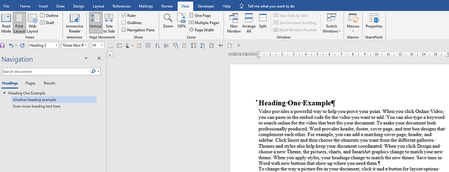Uncheck the Ruler checkbox
The image size is (449, 172).
coord(124,15)
